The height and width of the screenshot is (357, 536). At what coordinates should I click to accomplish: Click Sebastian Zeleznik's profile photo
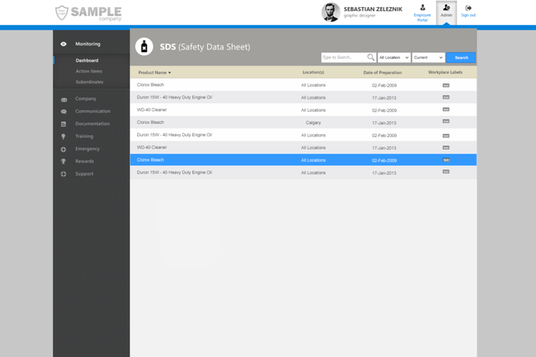330,12
